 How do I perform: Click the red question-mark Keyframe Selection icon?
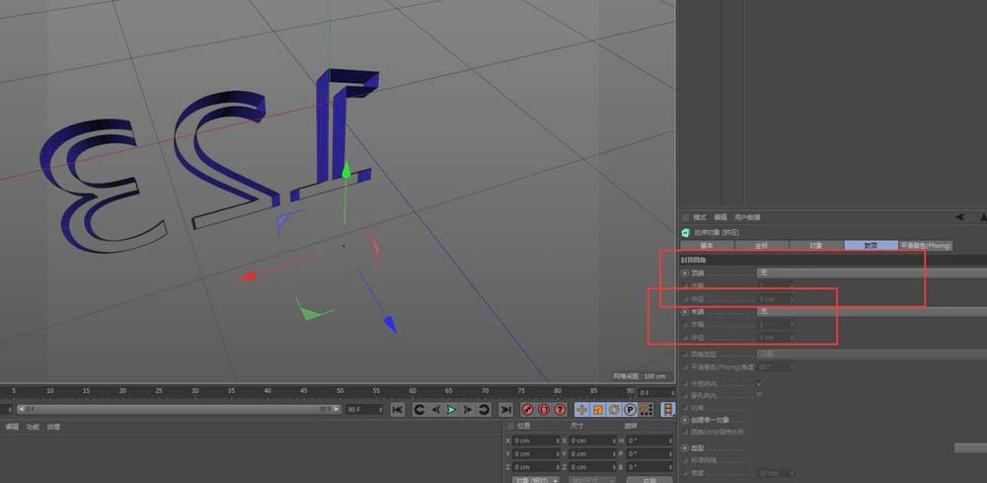(x=560, y=409)
